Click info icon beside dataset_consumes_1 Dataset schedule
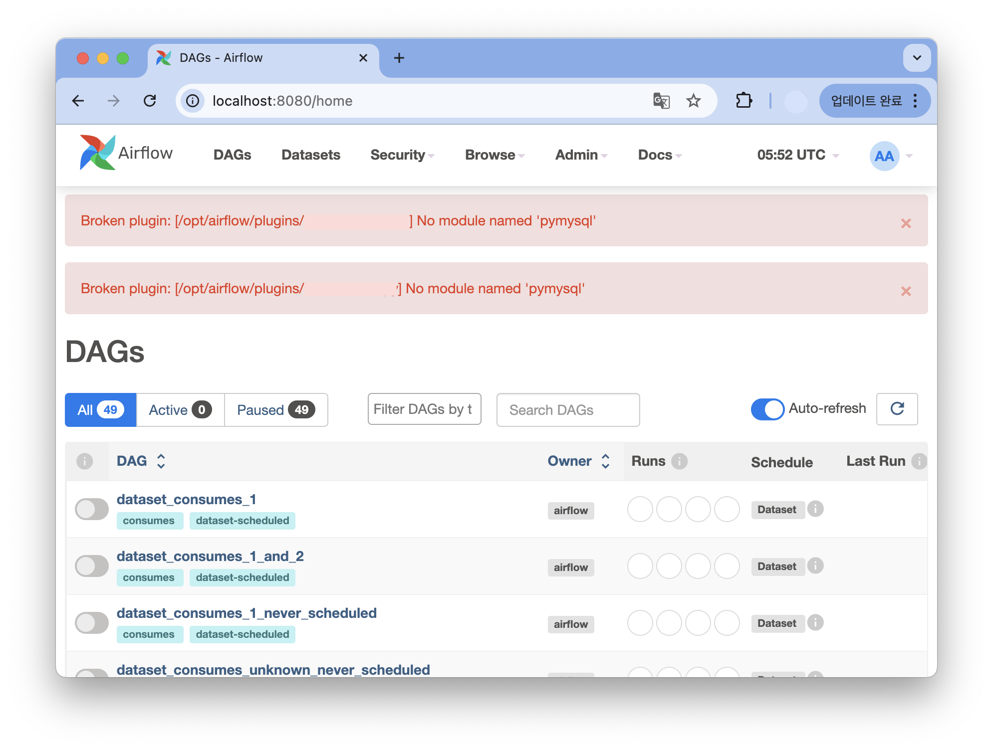The height and width of the screenshot is (751, 993). 815,509
